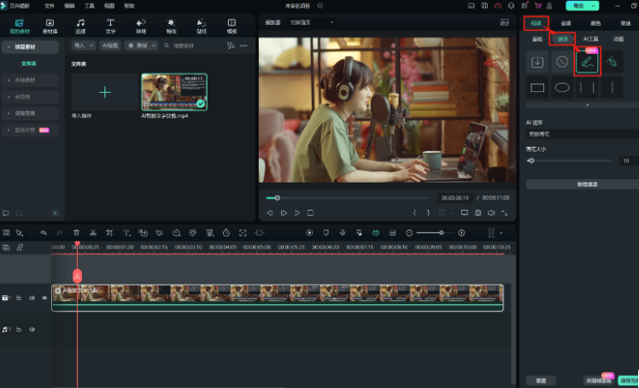Mute the video track audio
The width and height of the screenshot is (639, 388).
click(x=32, y=298)
